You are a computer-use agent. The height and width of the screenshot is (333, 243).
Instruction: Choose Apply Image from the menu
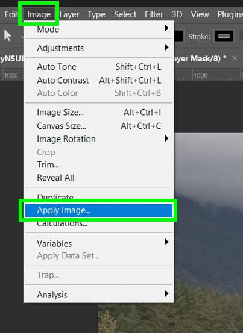click(x=99, y=210)
